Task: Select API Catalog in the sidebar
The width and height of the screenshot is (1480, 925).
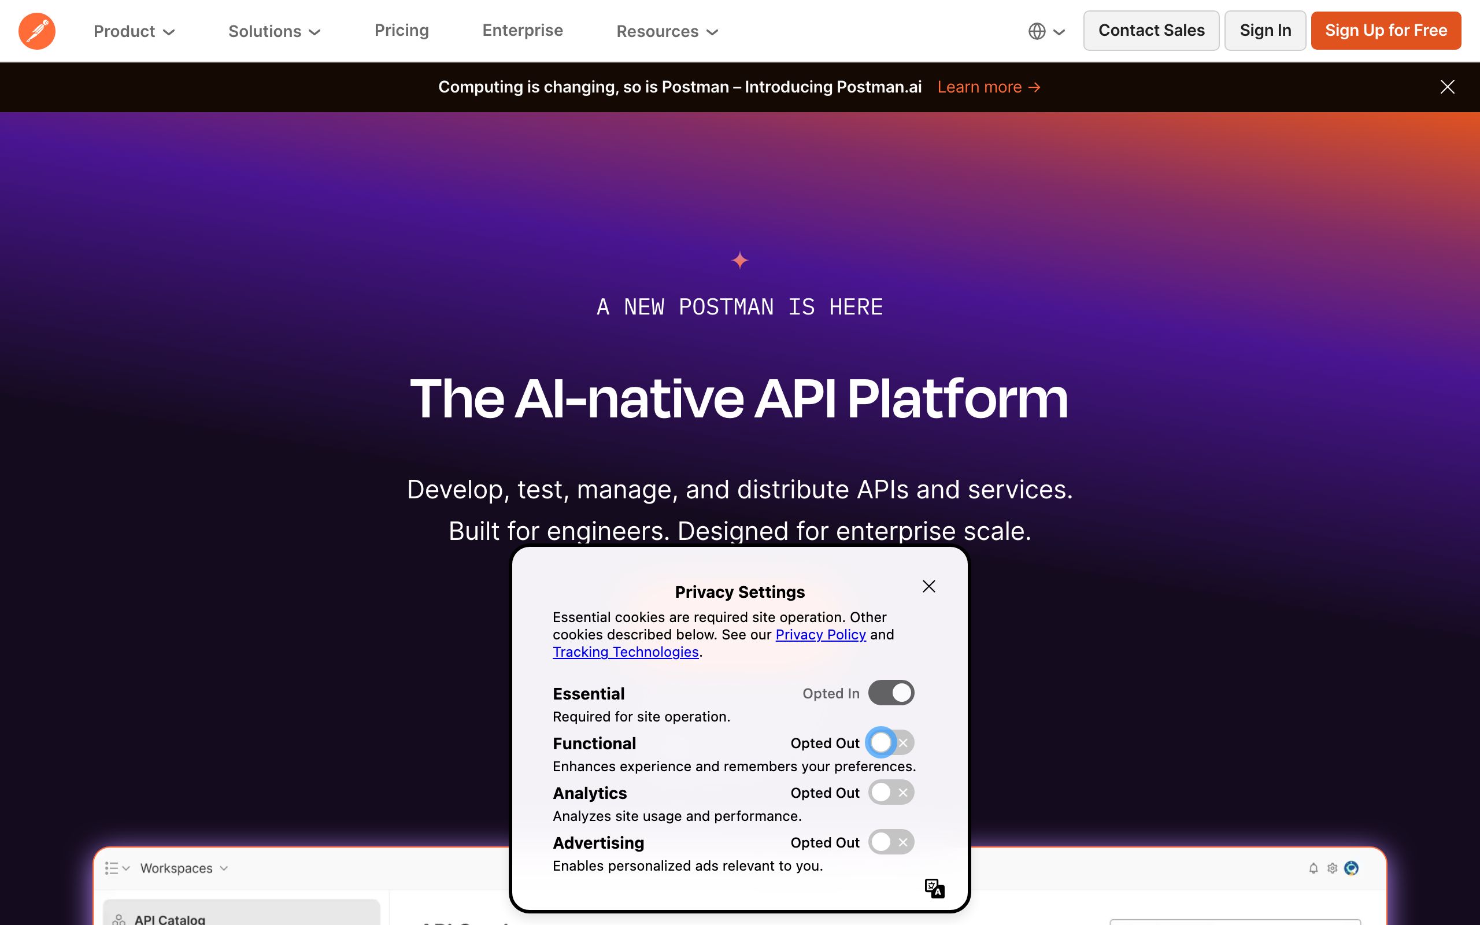Action: tap(242, 913)
